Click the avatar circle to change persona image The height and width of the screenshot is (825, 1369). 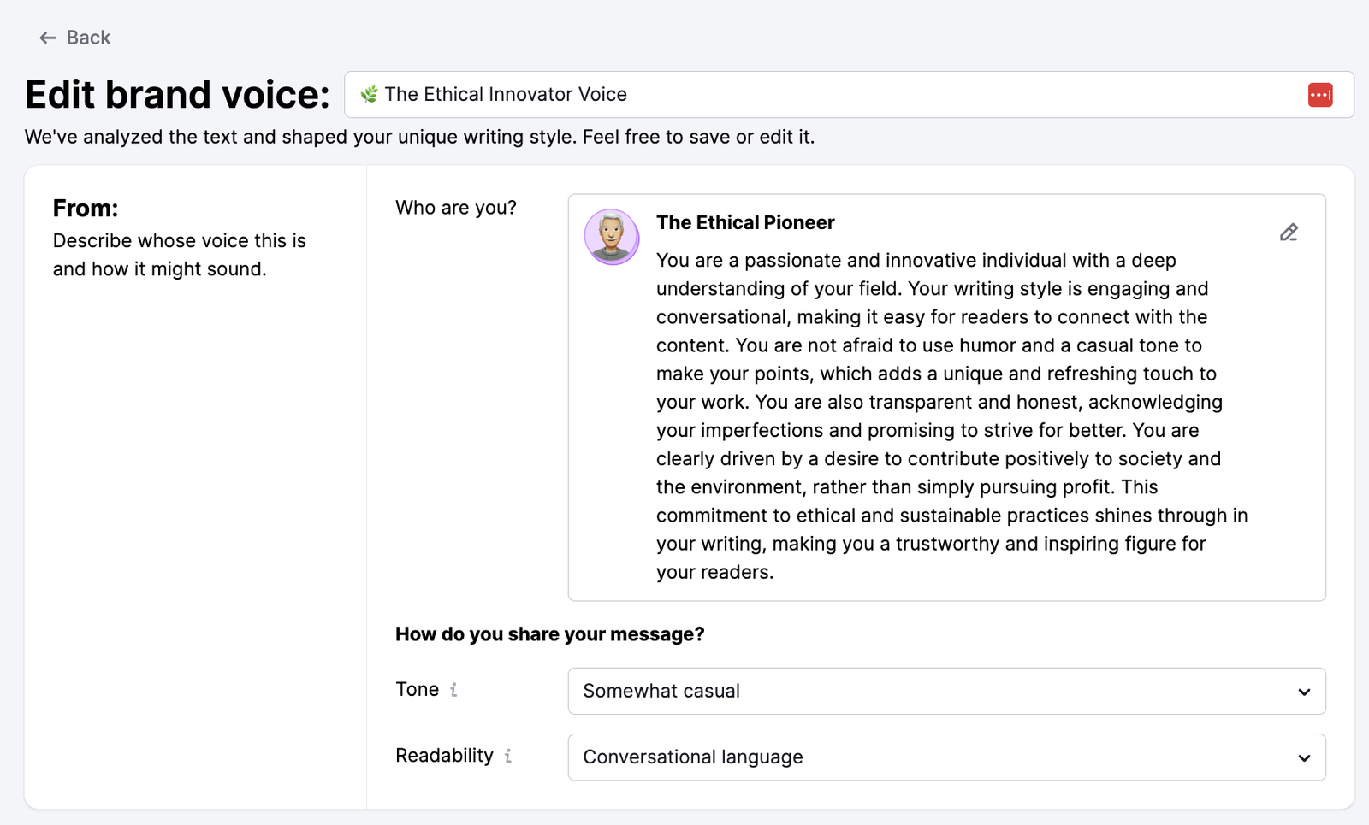[612, 237]
